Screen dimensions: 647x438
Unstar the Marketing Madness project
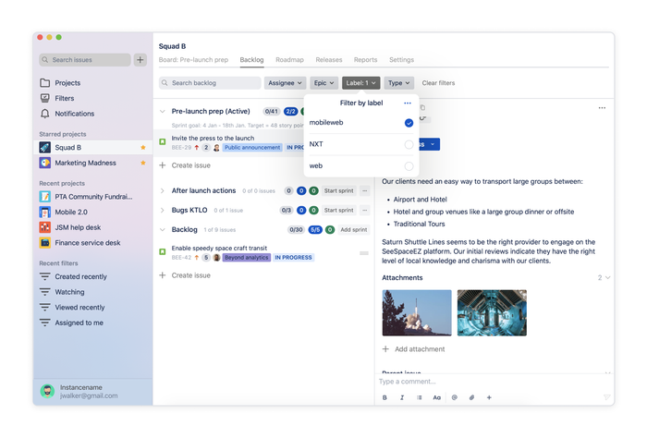142,163
